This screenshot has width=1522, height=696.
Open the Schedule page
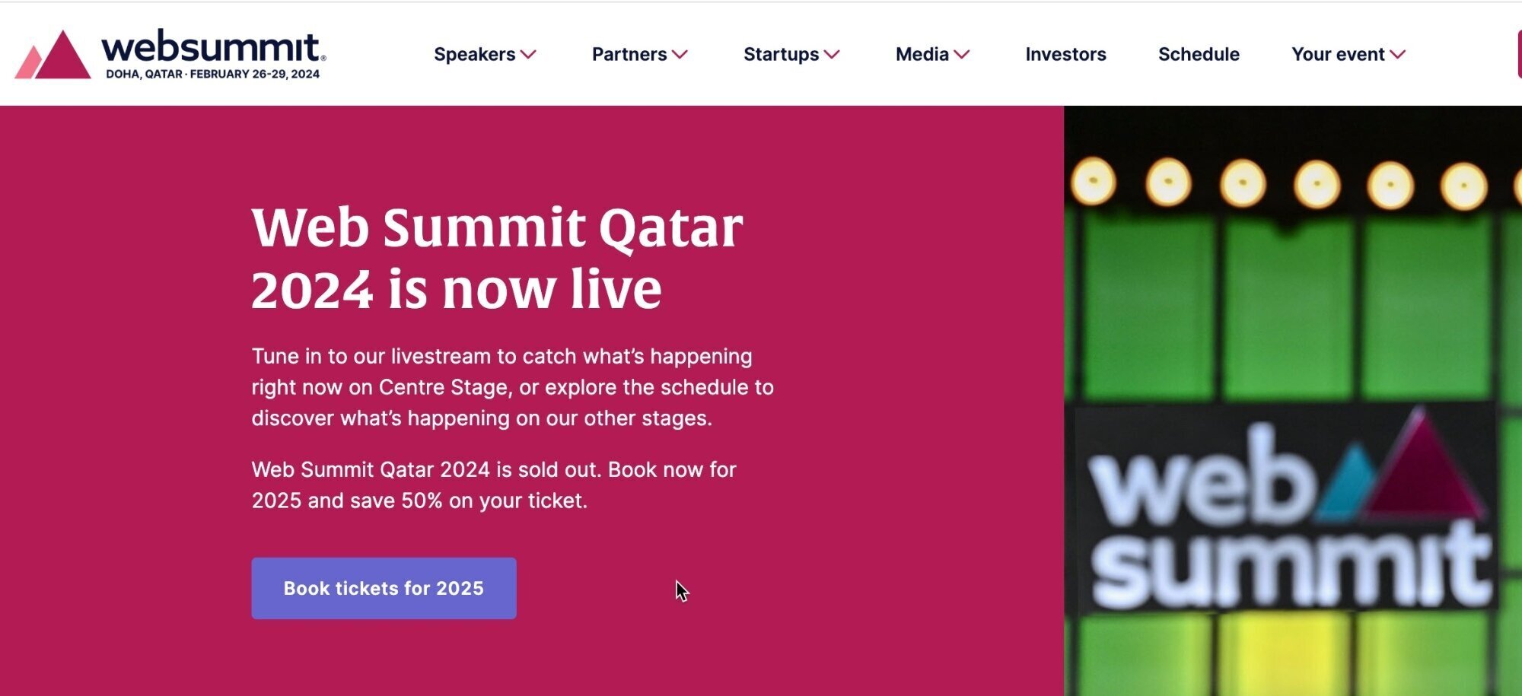(1199, 55)
